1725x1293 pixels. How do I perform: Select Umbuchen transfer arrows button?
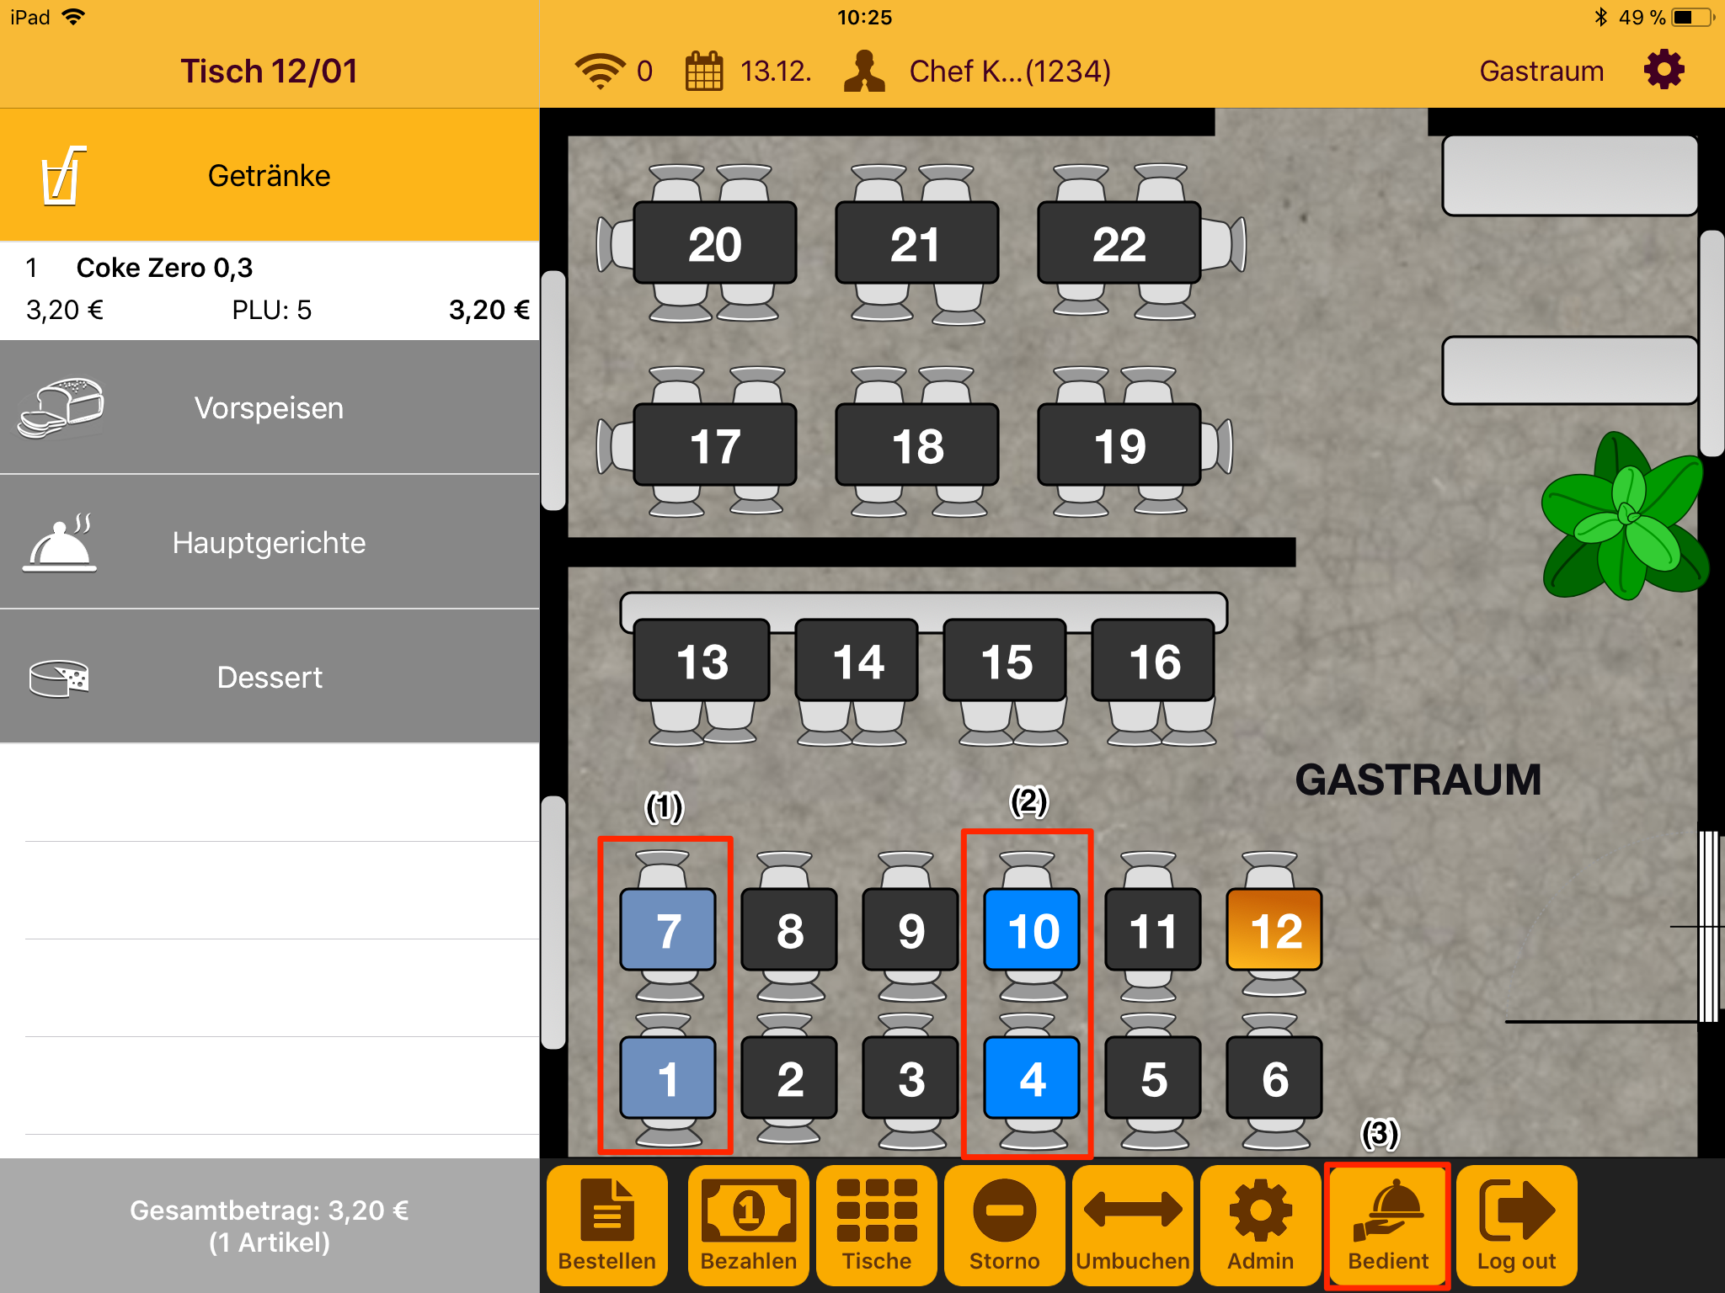pos(1132,1225)
